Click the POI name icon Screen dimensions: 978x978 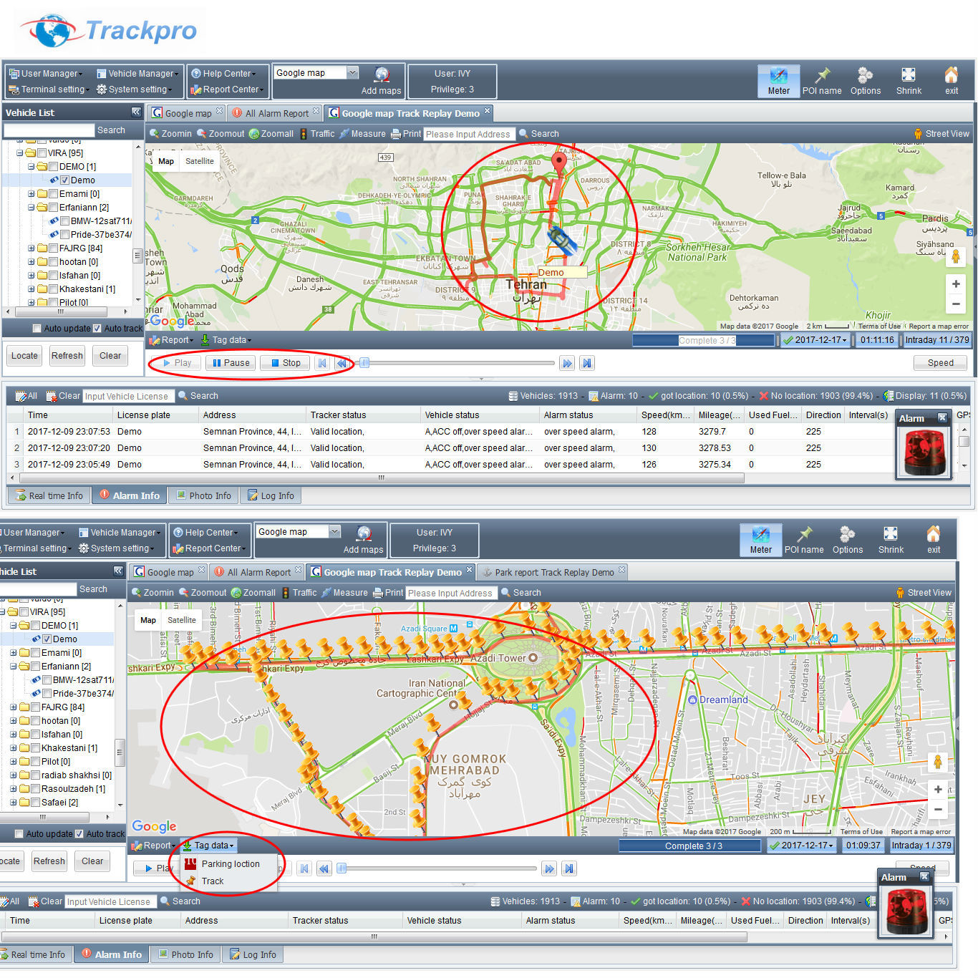pyautogui.click(x=822, y=79)
